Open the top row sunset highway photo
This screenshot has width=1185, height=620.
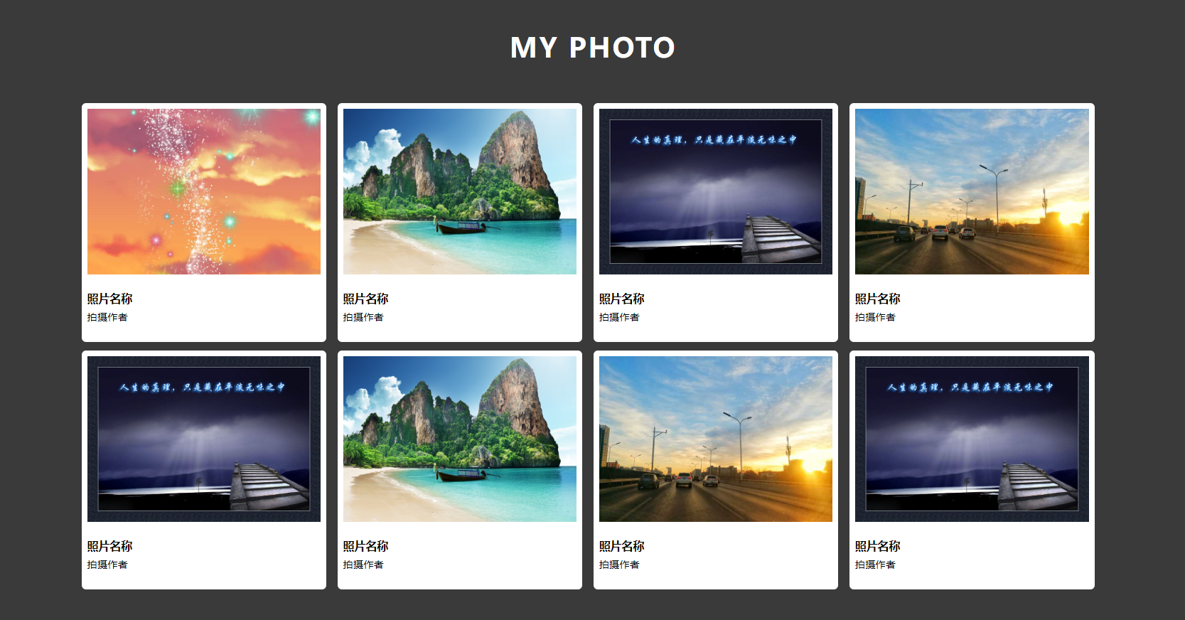(x=972, y=191)
